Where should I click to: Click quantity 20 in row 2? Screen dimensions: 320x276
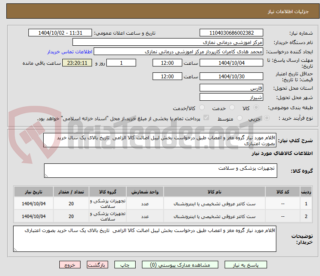71,216
